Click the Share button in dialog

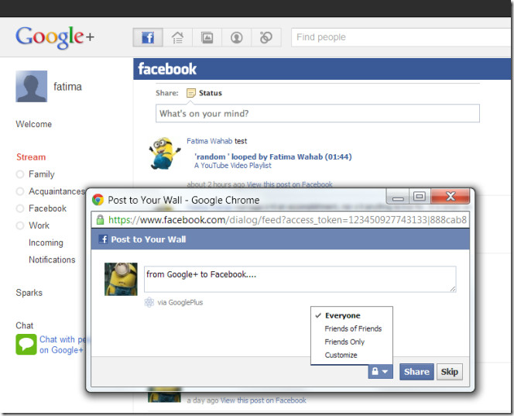416,372
